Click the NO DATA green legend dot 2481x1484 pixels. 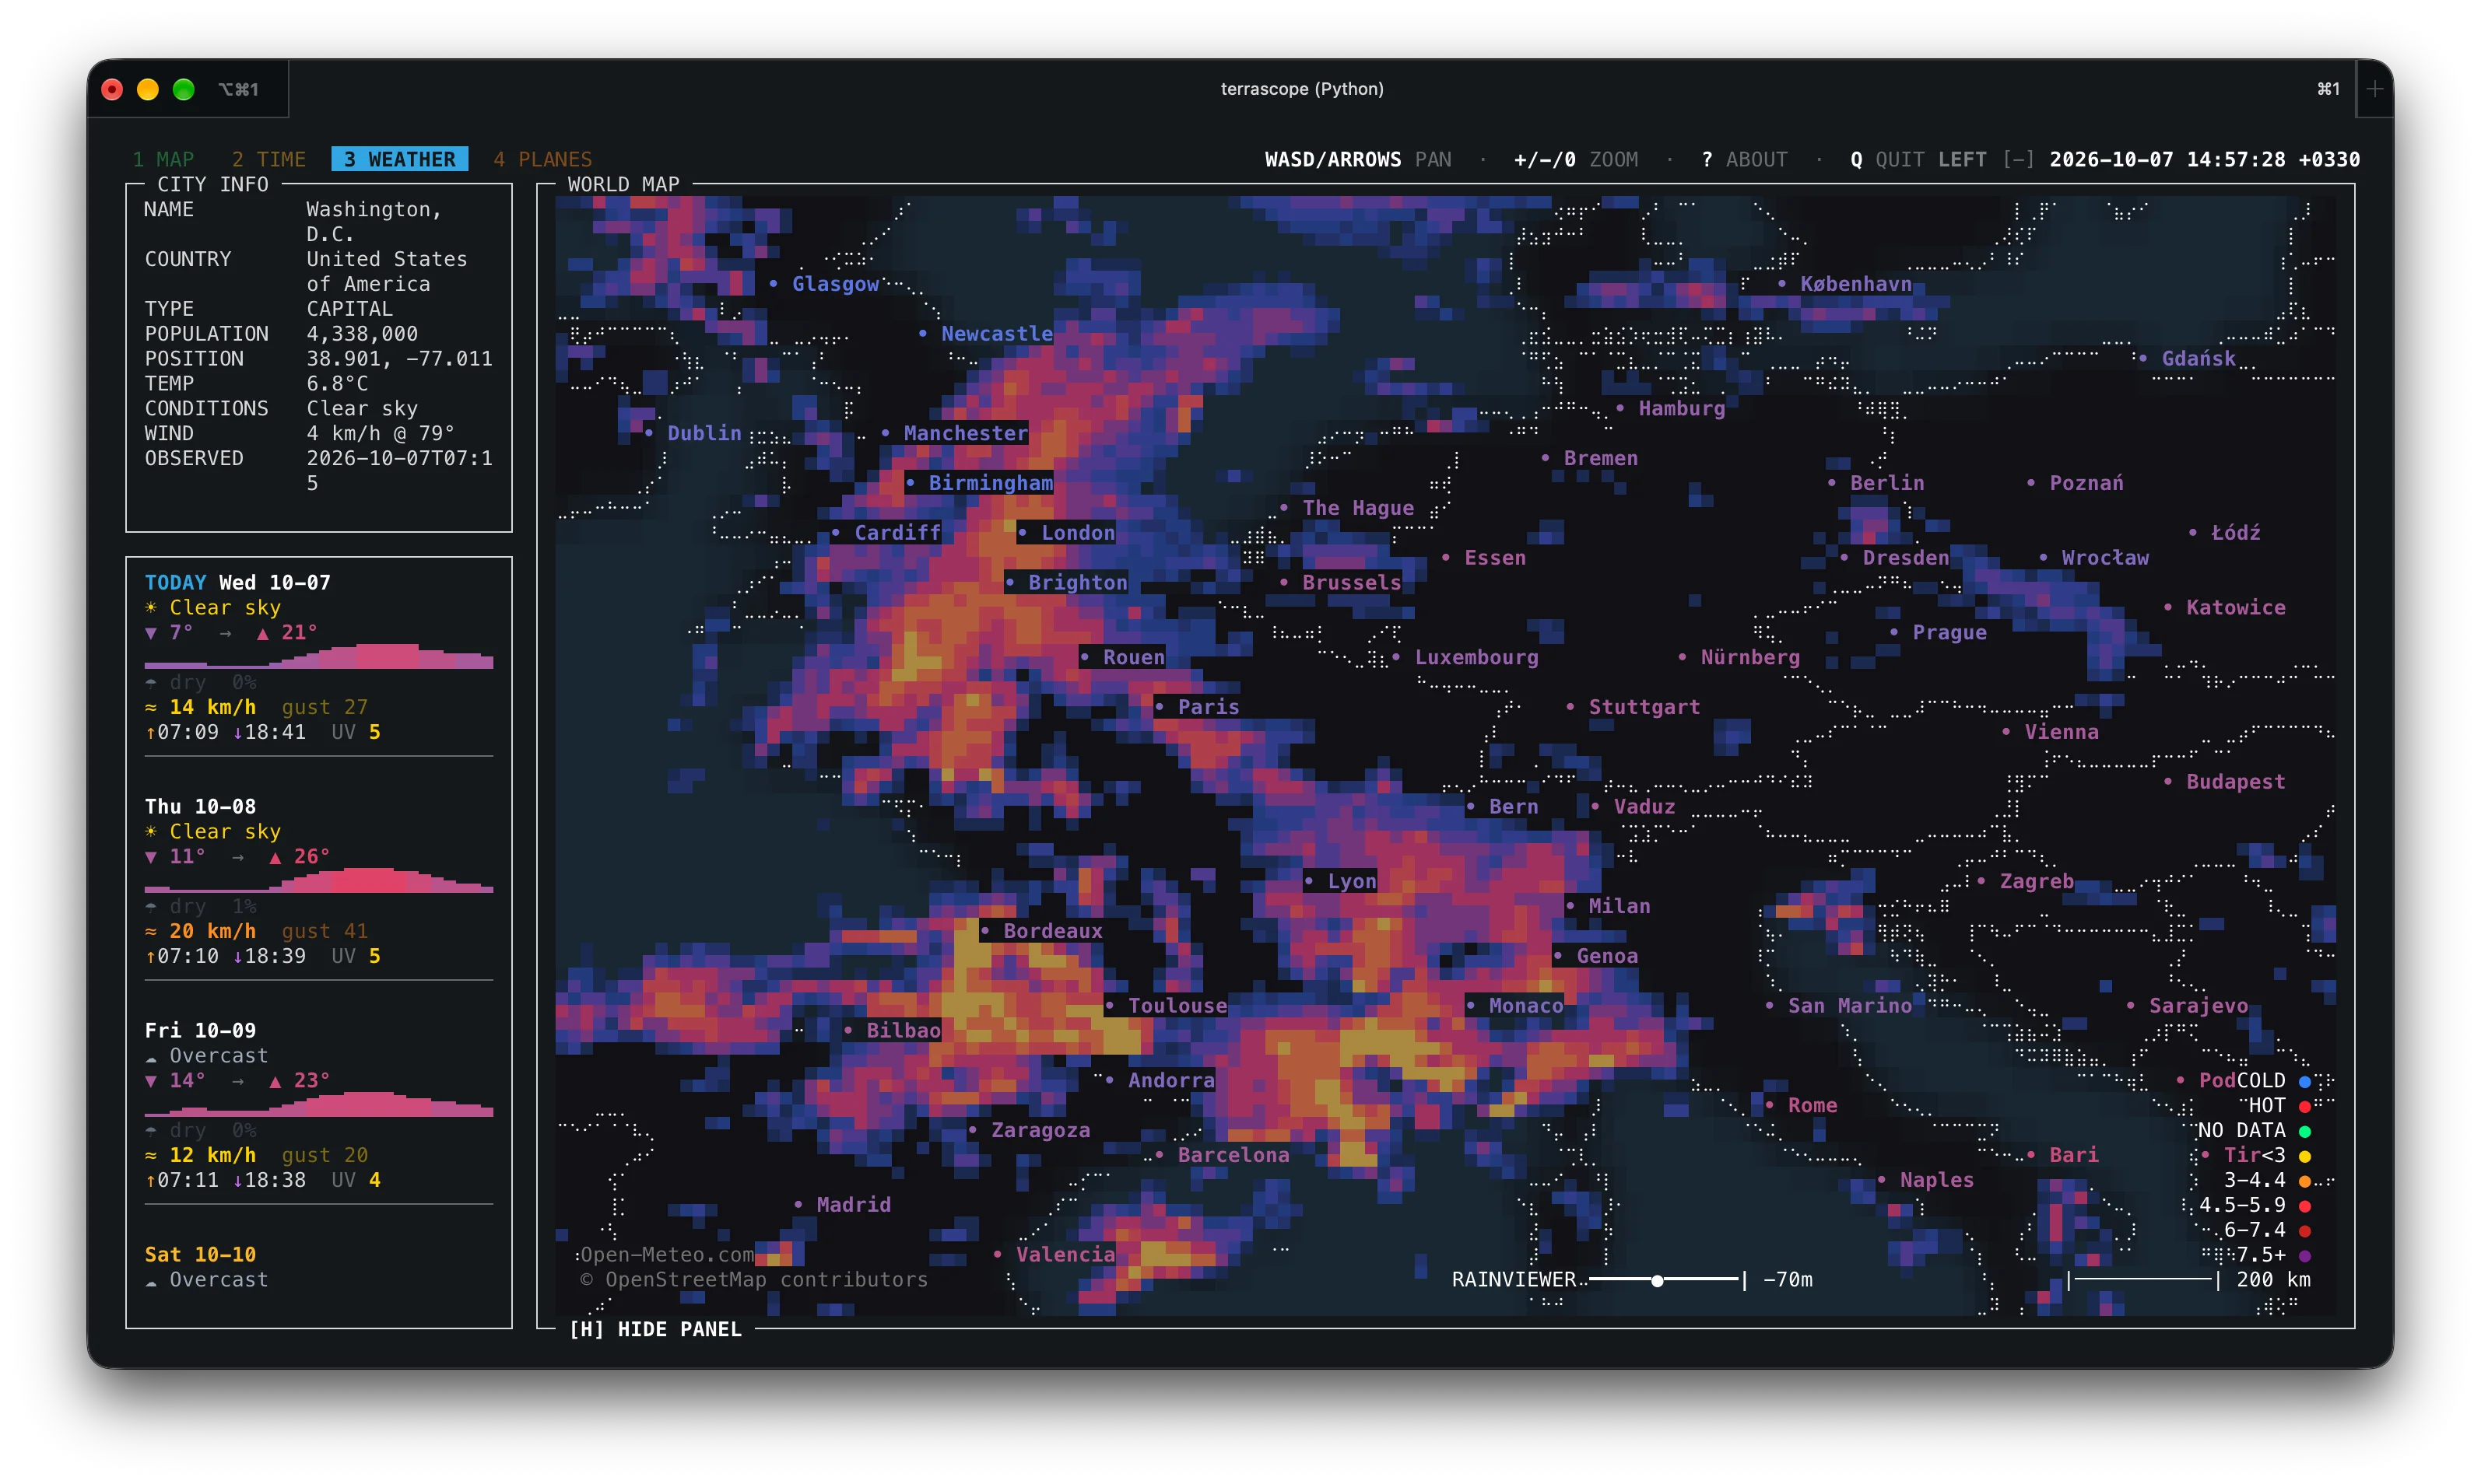tap(2305, 1131)
